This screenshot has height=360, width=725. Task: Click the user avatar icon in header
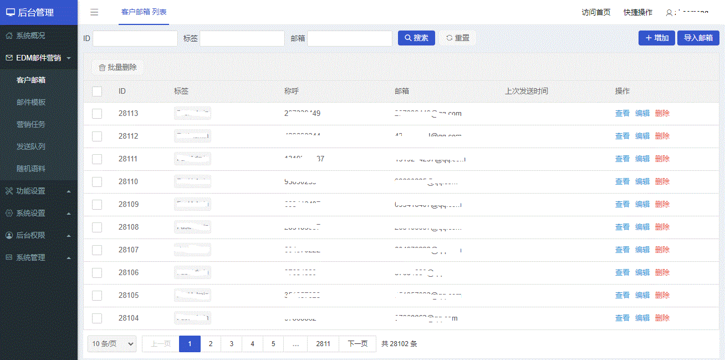click(x=670, y=13)
